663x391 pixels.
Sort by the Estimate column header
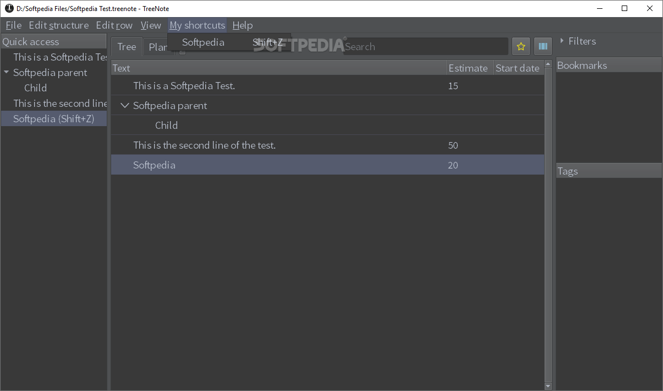click(x=470, y=68)
